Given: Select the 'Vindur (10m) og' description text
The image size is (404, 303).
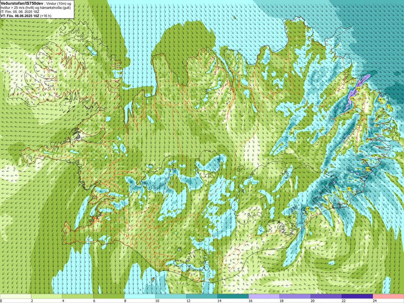Looking at the screenshot, I should (x=58, y=3).
